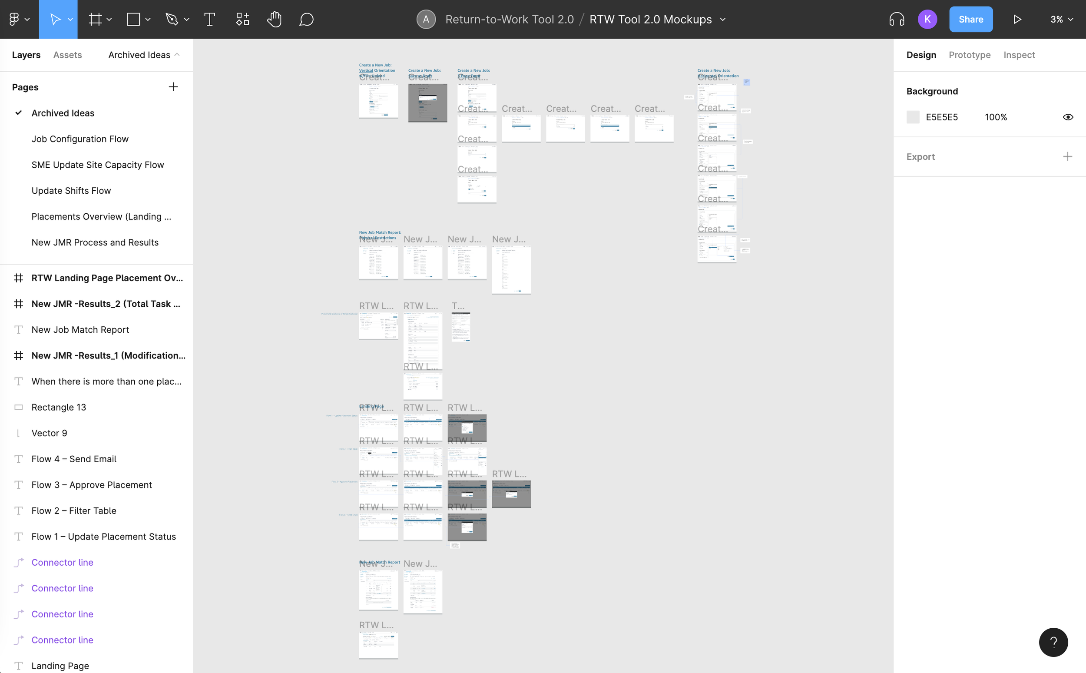Click the Share button
Image resolution: width=1086 pixels, height=673 pixels.
(971, 19)
